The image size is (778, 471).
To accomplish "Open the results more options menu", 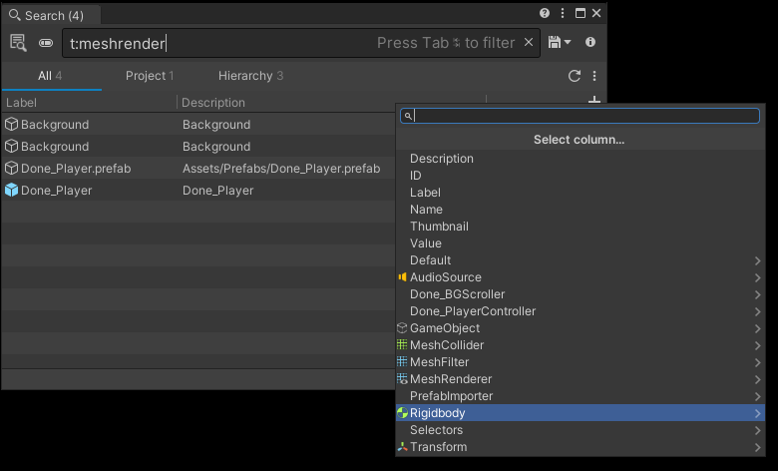I will click(x=594, y=76).
